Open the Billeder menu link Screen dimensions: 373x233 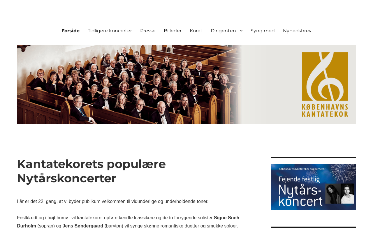pyautogui.click(x=173, y=31)
